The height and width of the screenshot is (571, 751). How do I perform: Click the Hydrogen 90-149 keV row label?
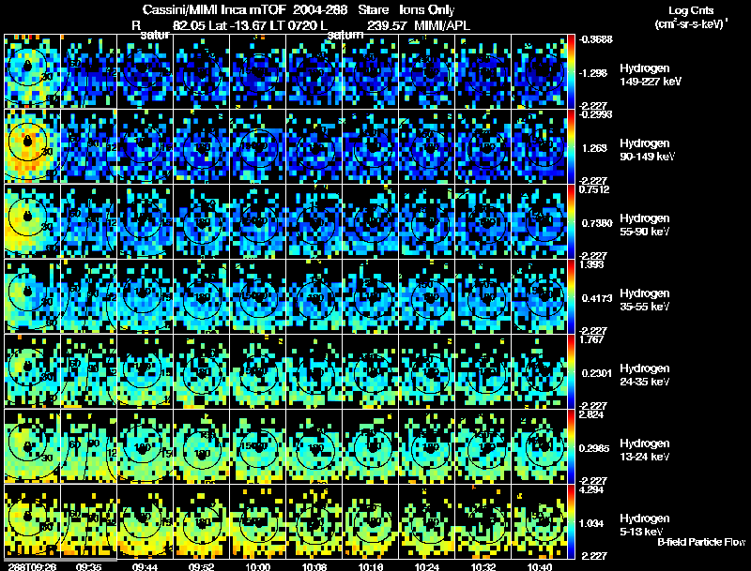click(648, 150)
